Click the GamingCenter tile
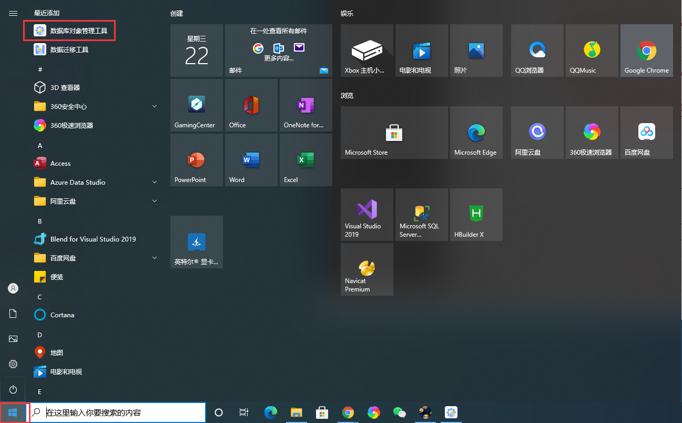Image resolution: width=682 pixels, height=423 pixels. (197, 105)
